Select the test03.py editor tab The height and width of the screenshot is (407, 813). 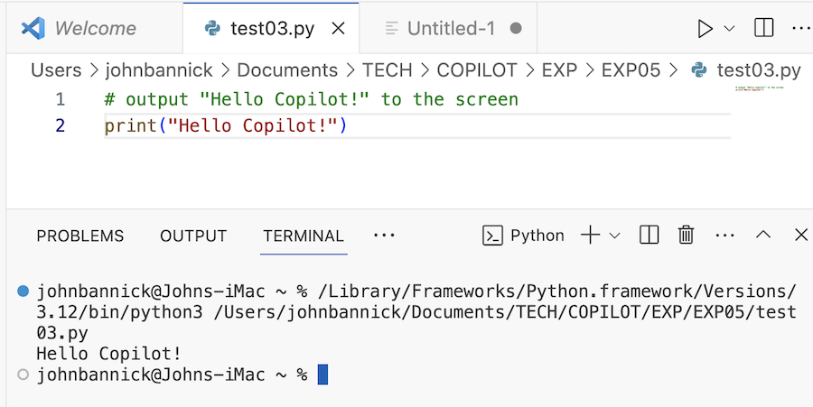click(x=271, y=28)
